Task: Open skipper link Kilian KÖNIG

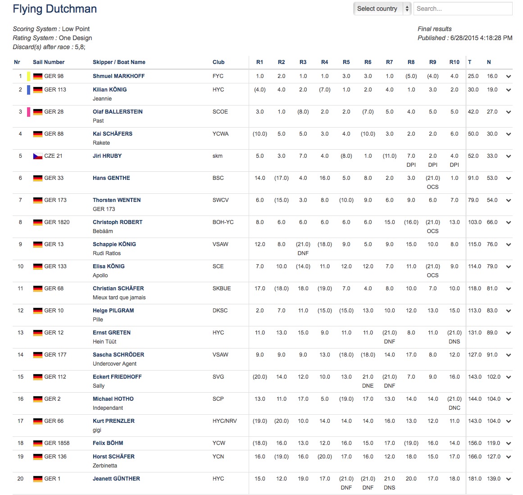Action: [110, 89]
